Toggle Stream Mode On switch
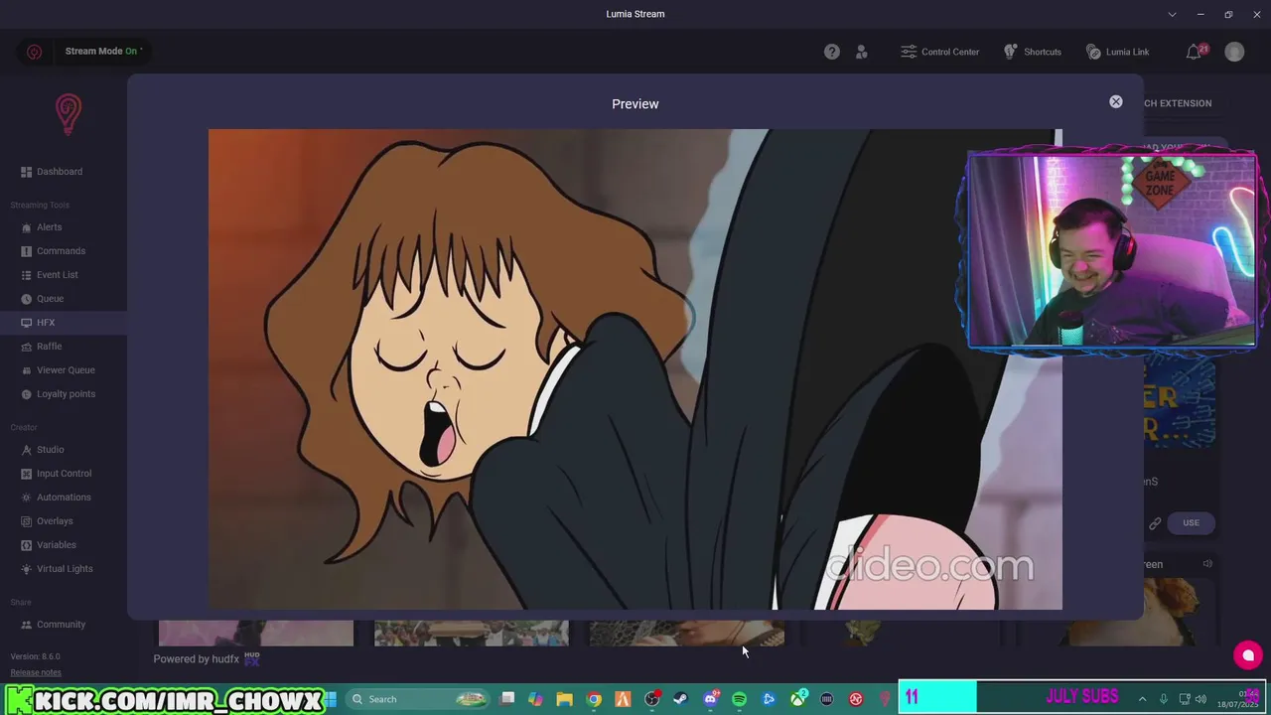1271x715 pixels. click(x=103, y=51)
